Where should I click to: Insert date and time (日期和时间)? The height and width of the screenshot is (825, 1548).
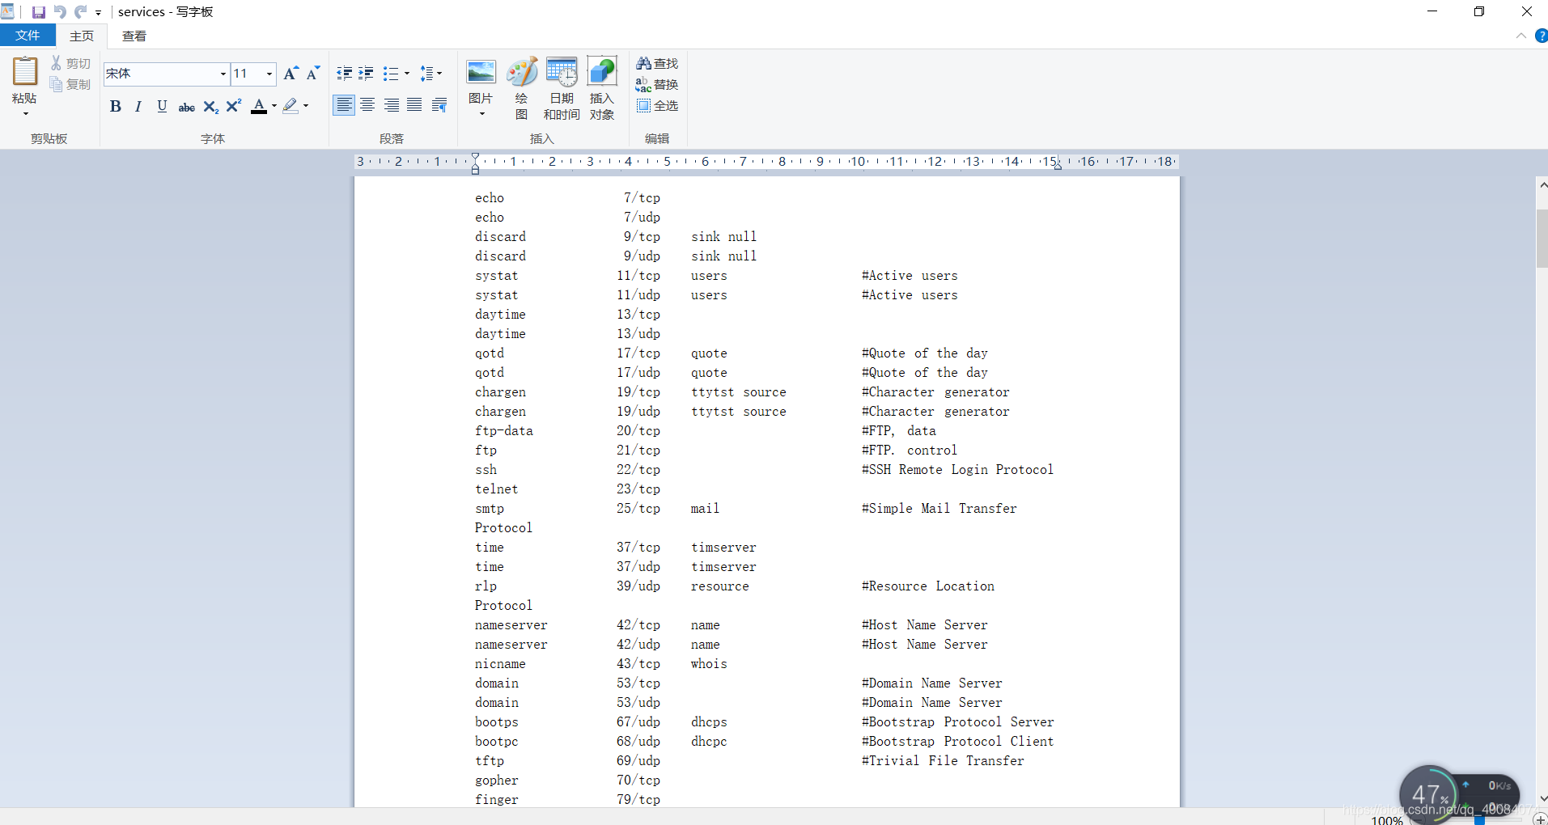point(562,87)
